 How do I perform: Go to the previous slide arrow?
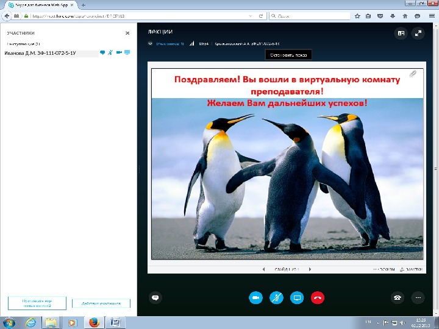(x=263, y=269)
